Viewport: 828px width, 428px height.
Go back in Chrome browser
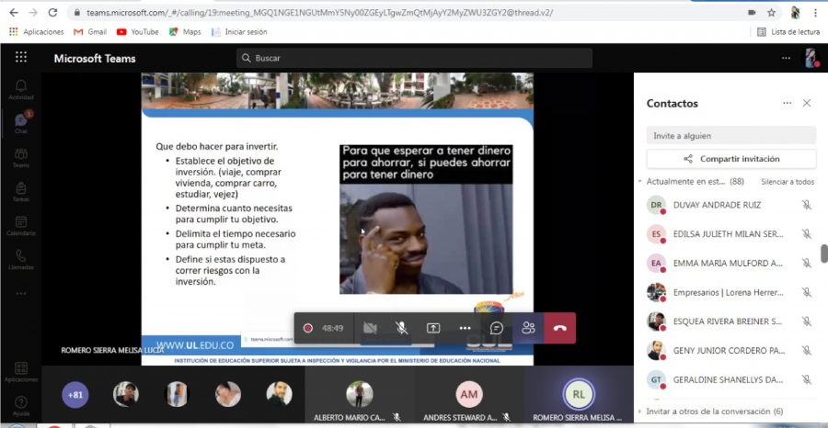pyautogui.click(x=14, y=13)
